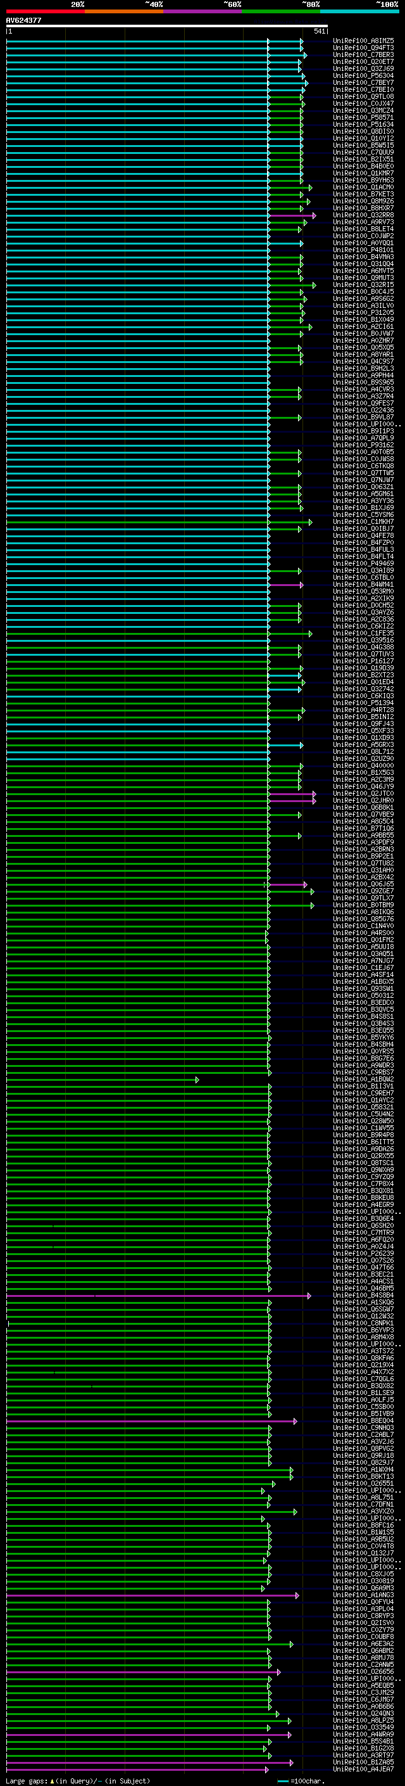Open hit UniRef100_Q06J65
Image resolution: width=405 pixels, height=1786 pixels.
363,884
